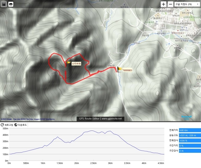Viewport: 201px width, 168px height.
Task: Click the 새로고침 label
Action: (x=9, y=125)
